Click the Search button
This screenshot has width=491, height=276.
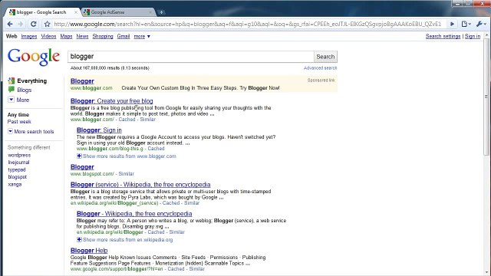[325, 57]
